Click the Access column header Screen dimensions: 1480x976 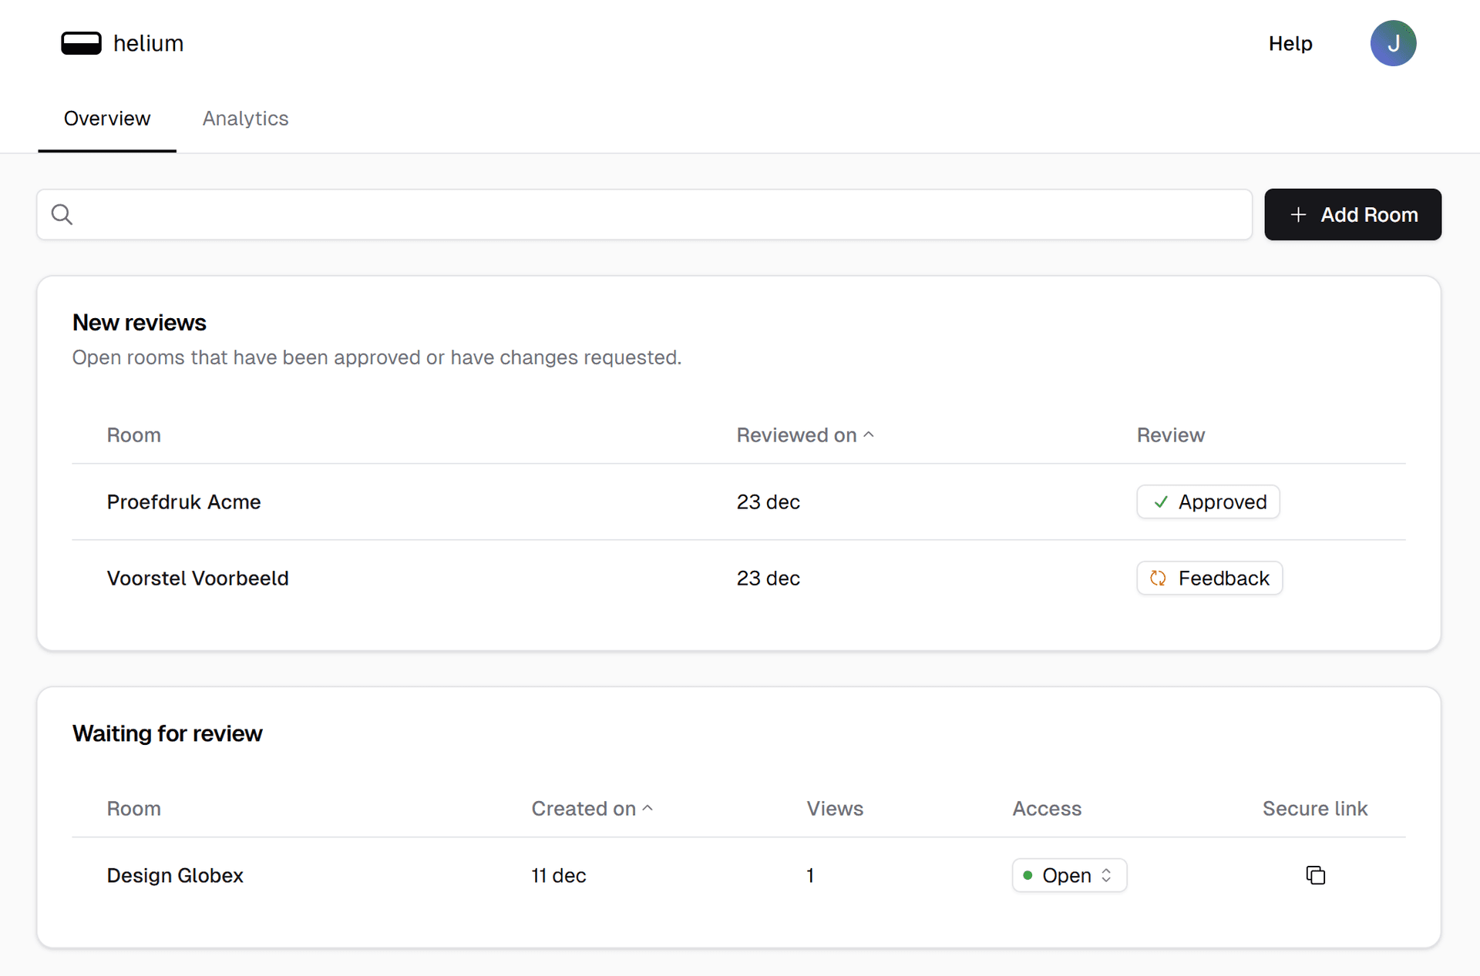[x=1047, y=808]
